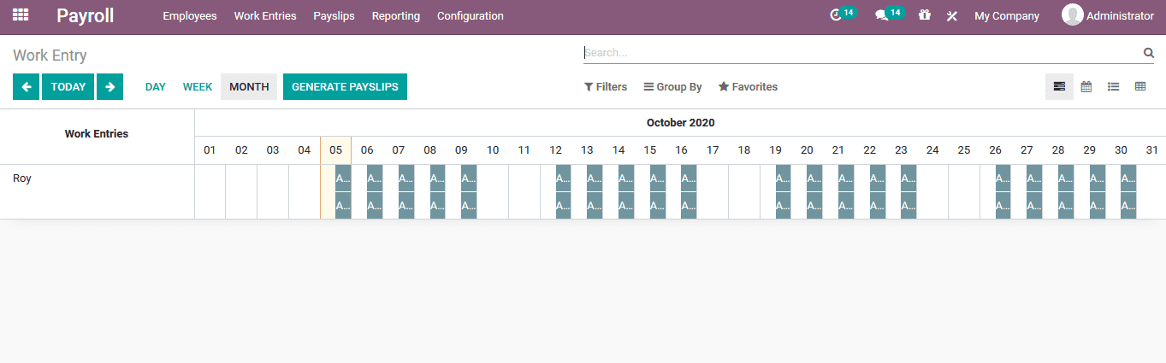Image resolution: width=1166 pixels, height=363 pixels.
Task: Click the Administrator avatar image
Action: pyautogui.click(x=1072, y=15)
